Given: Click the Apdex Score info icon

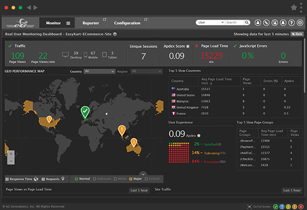Looking at the screenshot, I should [x=188, y=46].
